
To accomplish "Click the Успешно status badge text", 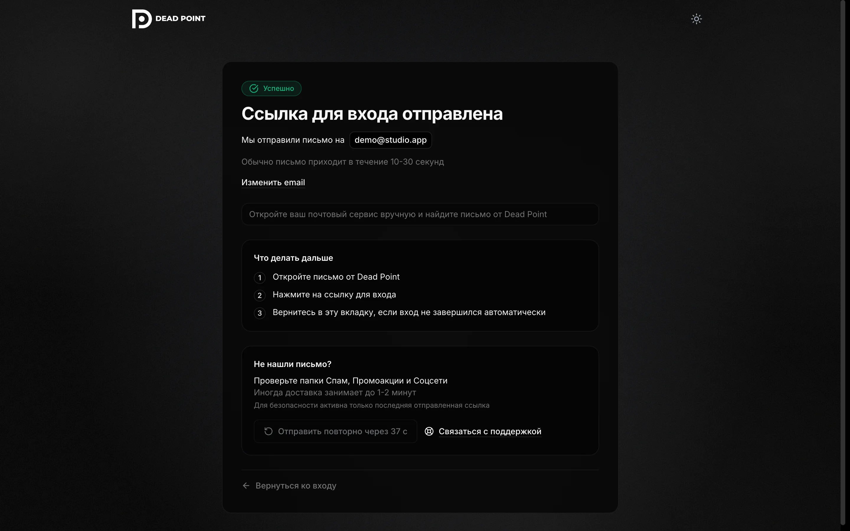I will pyautogui.click(x=279, y=88).
